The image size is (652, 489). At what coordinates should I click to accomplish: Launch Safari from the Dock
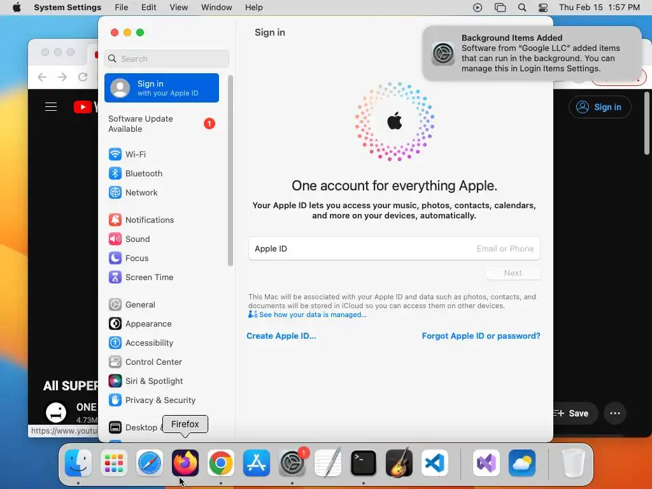click(149, 463)
